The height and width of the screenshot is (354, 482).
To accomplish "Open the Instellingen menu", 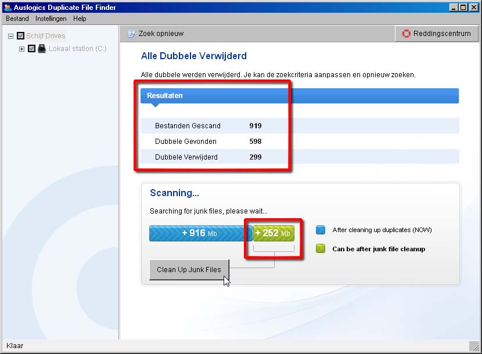I will pyautogui.click(x=51, y=19).
